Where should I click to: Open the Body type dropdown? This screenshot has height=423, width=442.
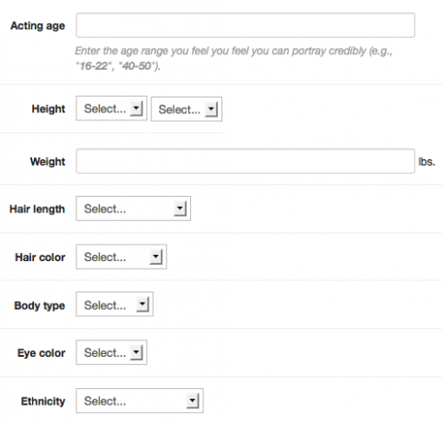[x=115, y=304]
